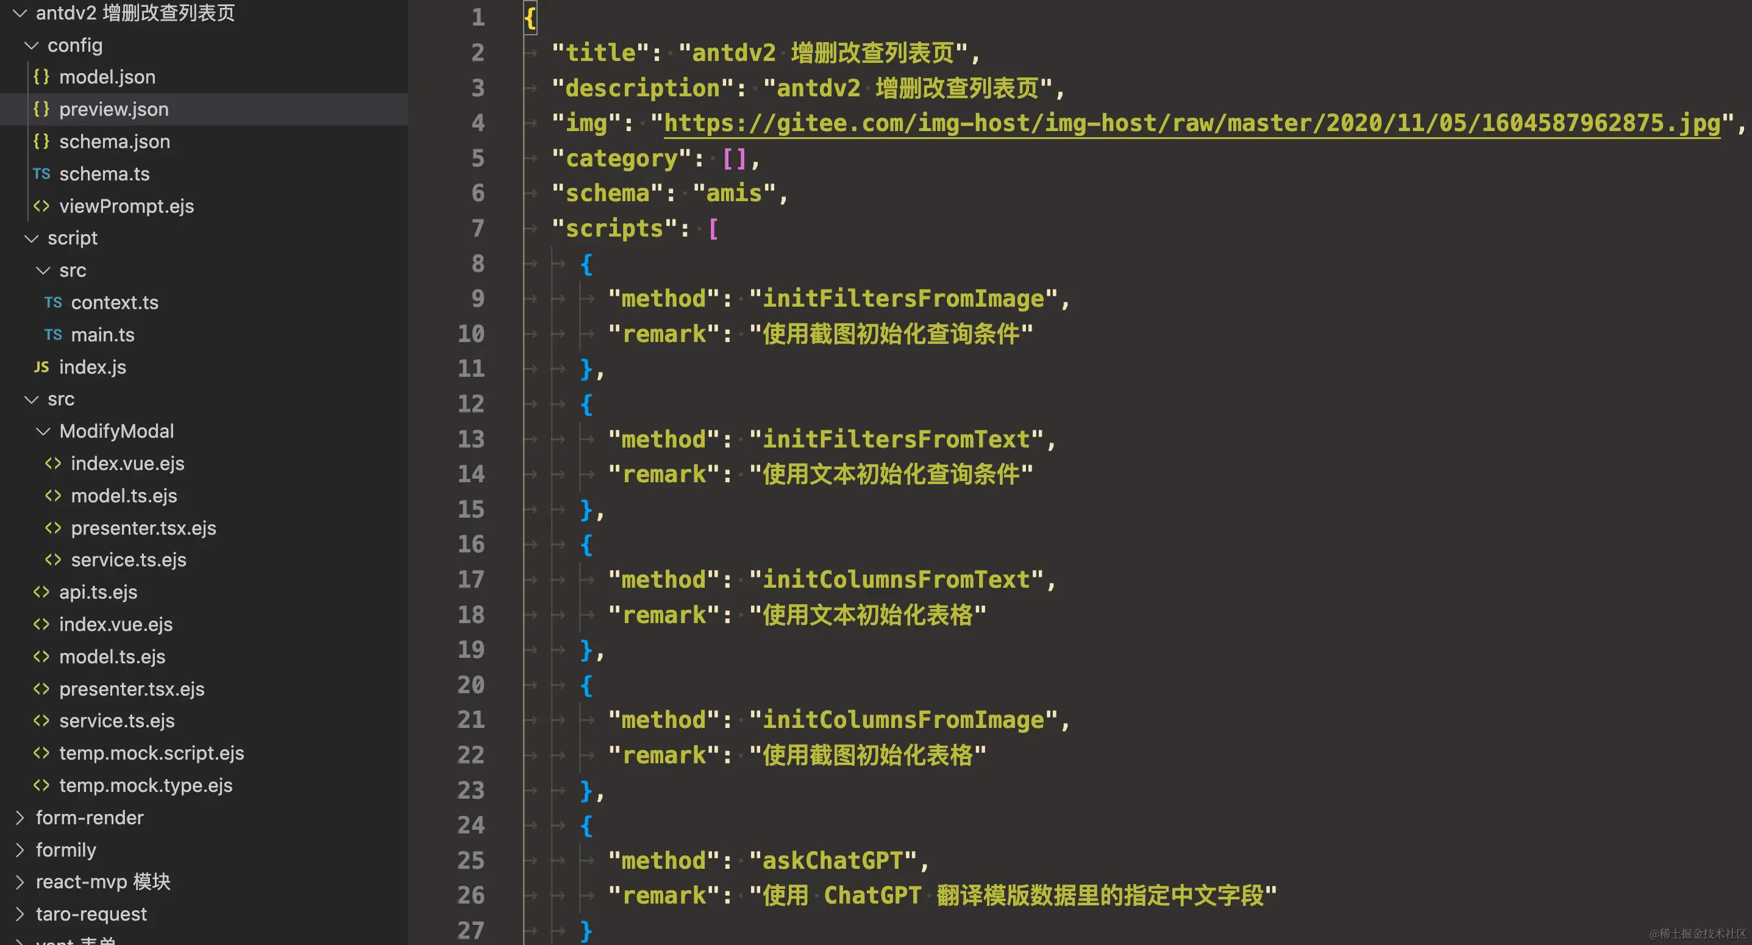Click the braces icon next to schema.json

coord(41,141)
